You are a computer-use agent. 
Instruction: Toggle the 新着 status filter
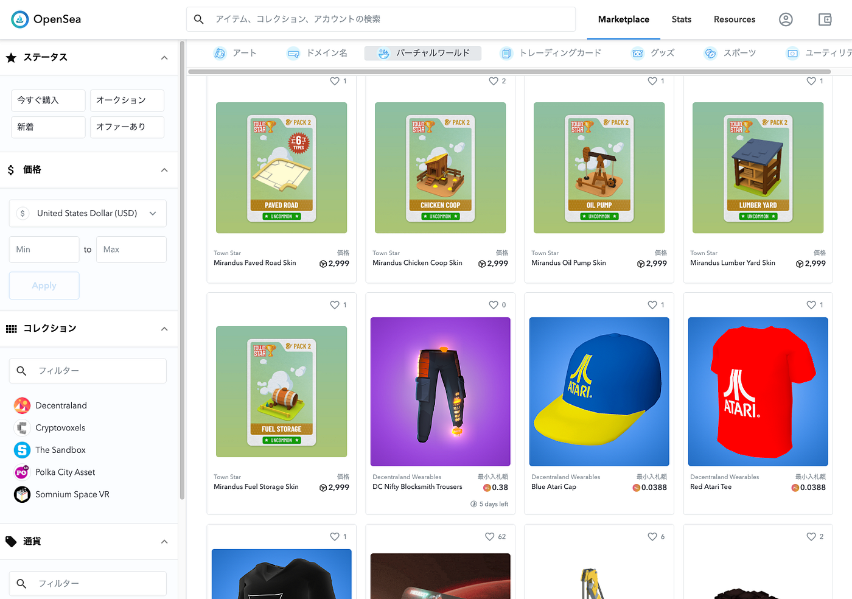click(48, 127)
